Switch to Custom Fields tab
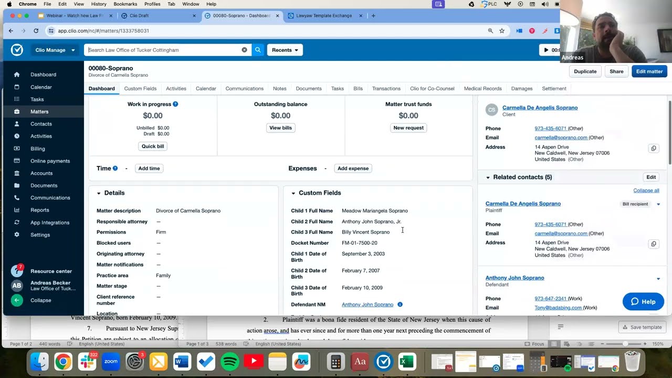 (140, 89)
